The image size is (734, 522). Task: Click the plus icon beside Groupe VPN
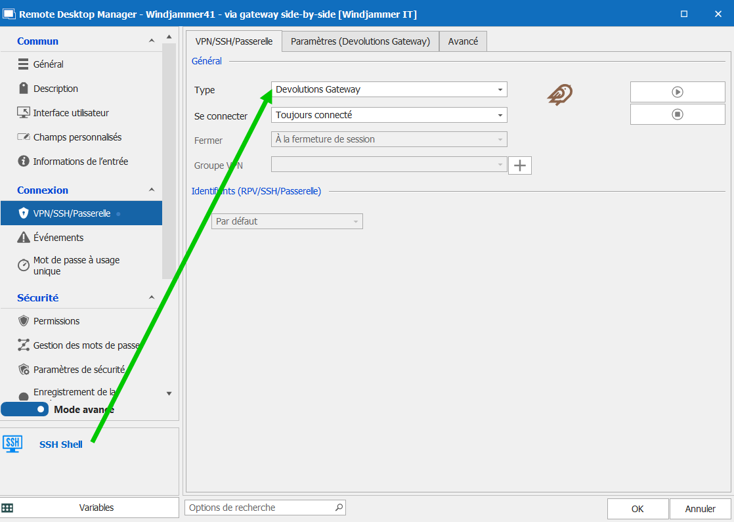pyautogui.click(x=520, y=165)
